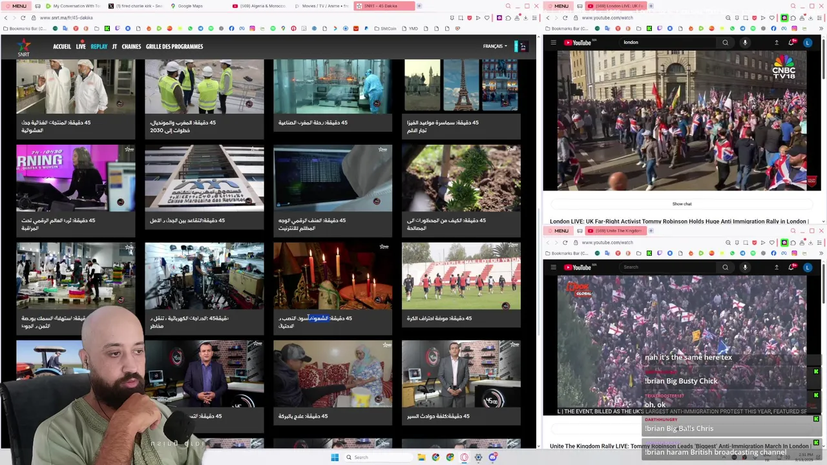Screen dimensions: 827x465
Task: Play the CNBC TV18 London rally video
Action: [x=682, y=121]
